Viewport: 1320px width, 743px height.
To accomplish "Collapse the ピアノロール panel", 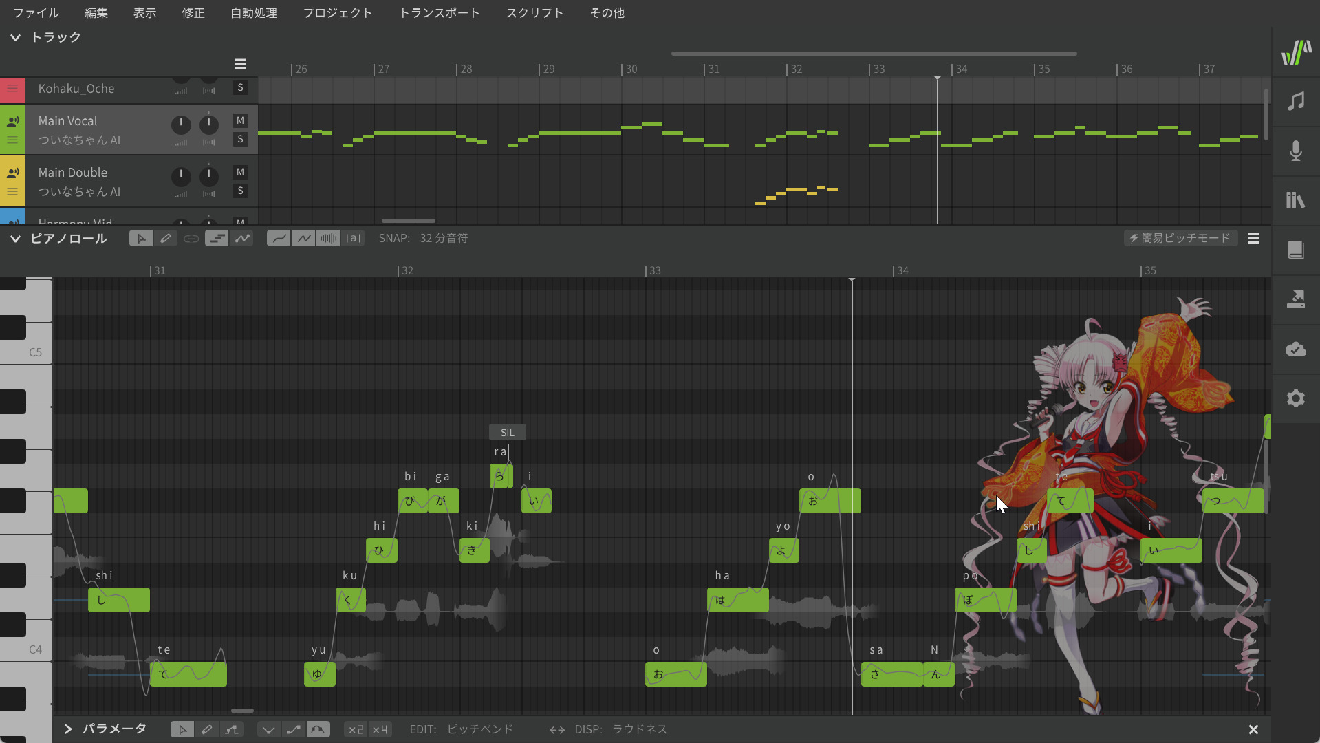I will coord(15,239).
